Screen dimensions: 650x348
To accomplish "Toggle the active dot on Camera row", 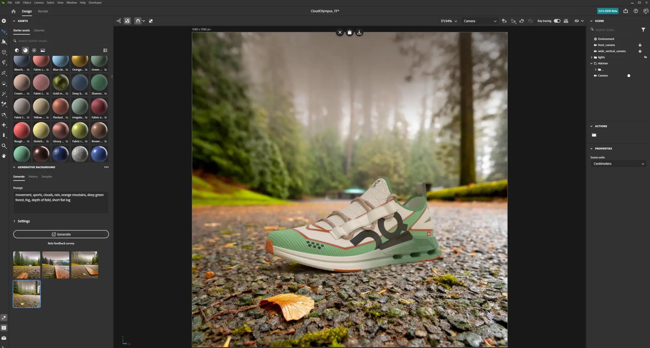I will pos(629,76).
